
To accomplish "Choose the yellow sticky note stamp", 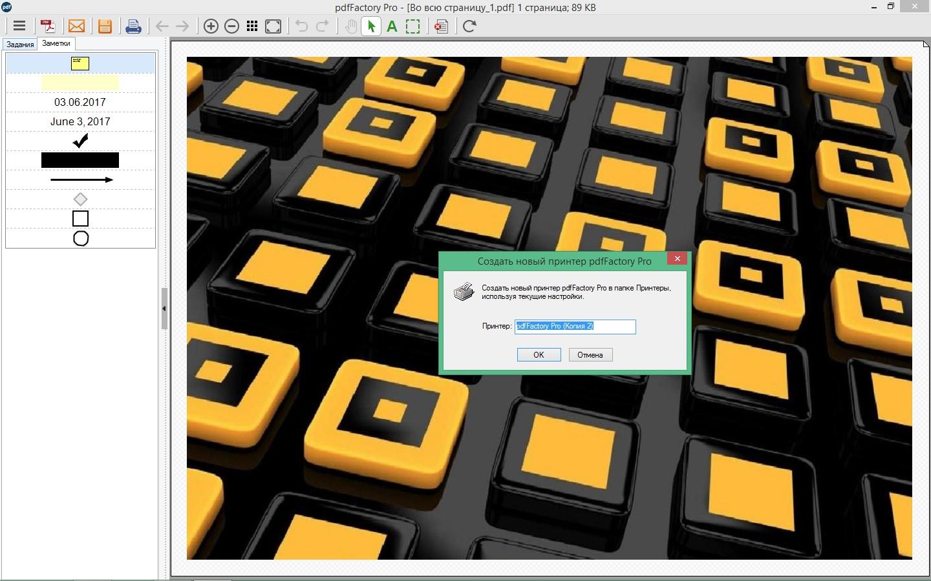I will click(x=80, y=63).
